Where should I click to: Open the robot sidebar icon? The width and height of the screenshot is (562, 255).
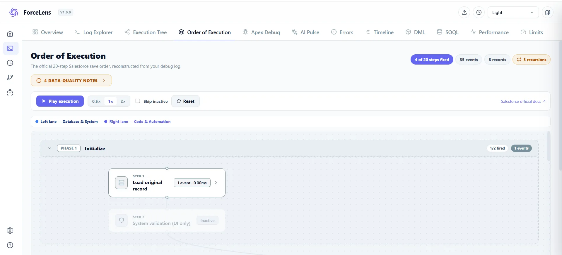[x=10, y=93]
